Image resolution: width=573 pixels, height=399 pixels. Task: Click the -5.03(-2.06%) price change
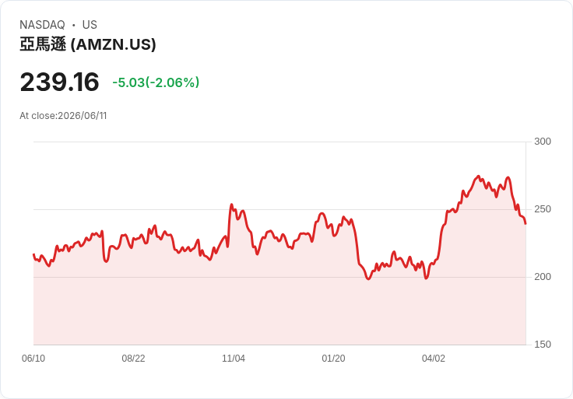point(156,82)
